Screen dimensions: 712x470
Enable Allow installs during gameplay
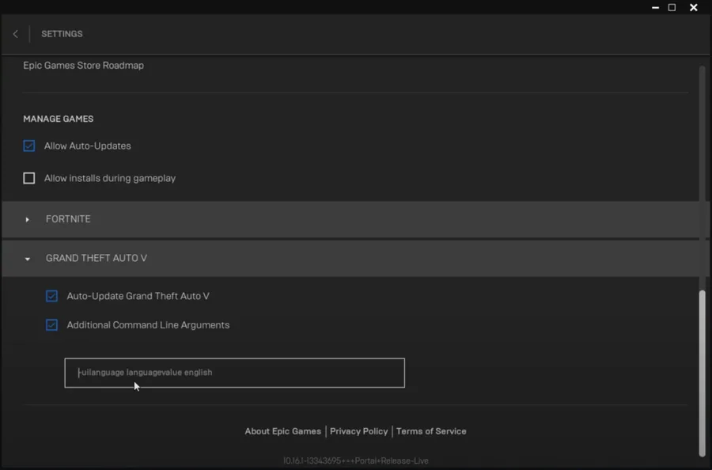pyautogui.click(x=29, y=178)
